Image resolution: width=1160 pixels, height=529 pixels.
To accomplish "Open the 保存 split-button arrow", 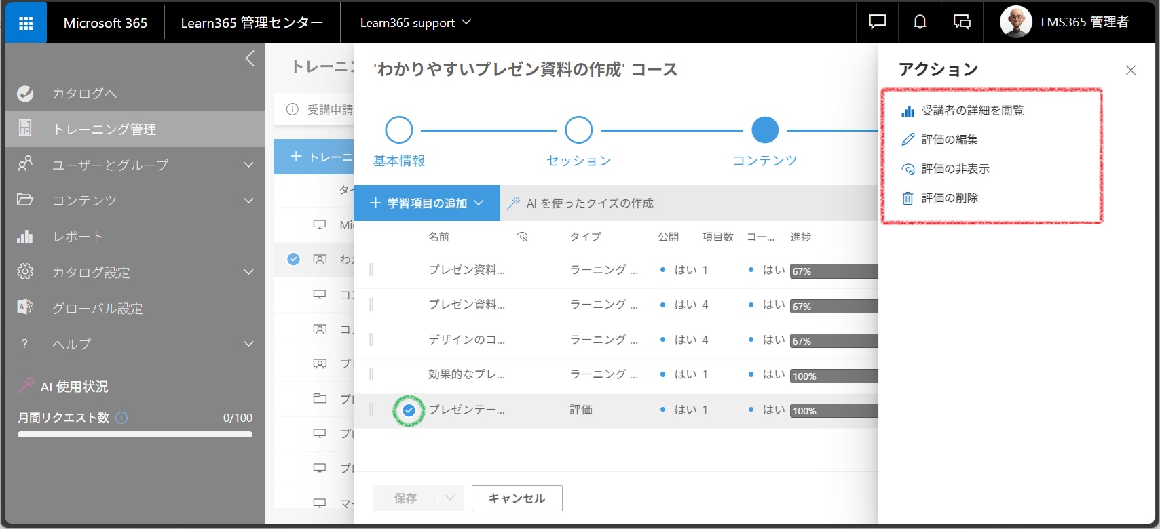I will (x=450, y=498).
